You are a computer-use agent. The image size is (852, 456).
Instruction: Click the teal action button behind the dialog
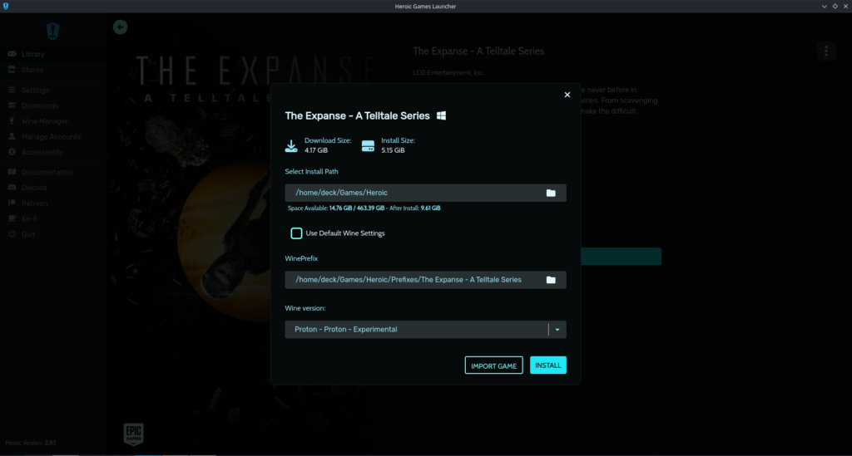click(x=621, y=257)
